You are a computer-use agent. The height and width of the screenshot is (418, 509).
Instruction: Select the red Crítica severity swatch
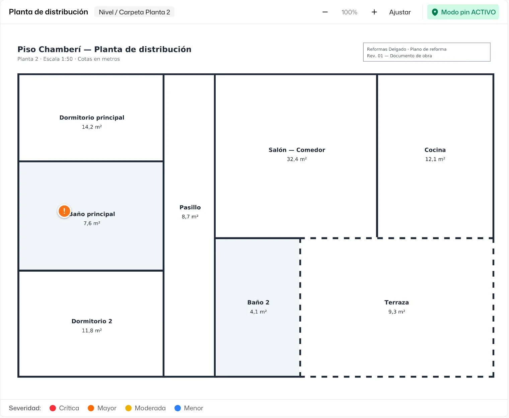point(53,408)
